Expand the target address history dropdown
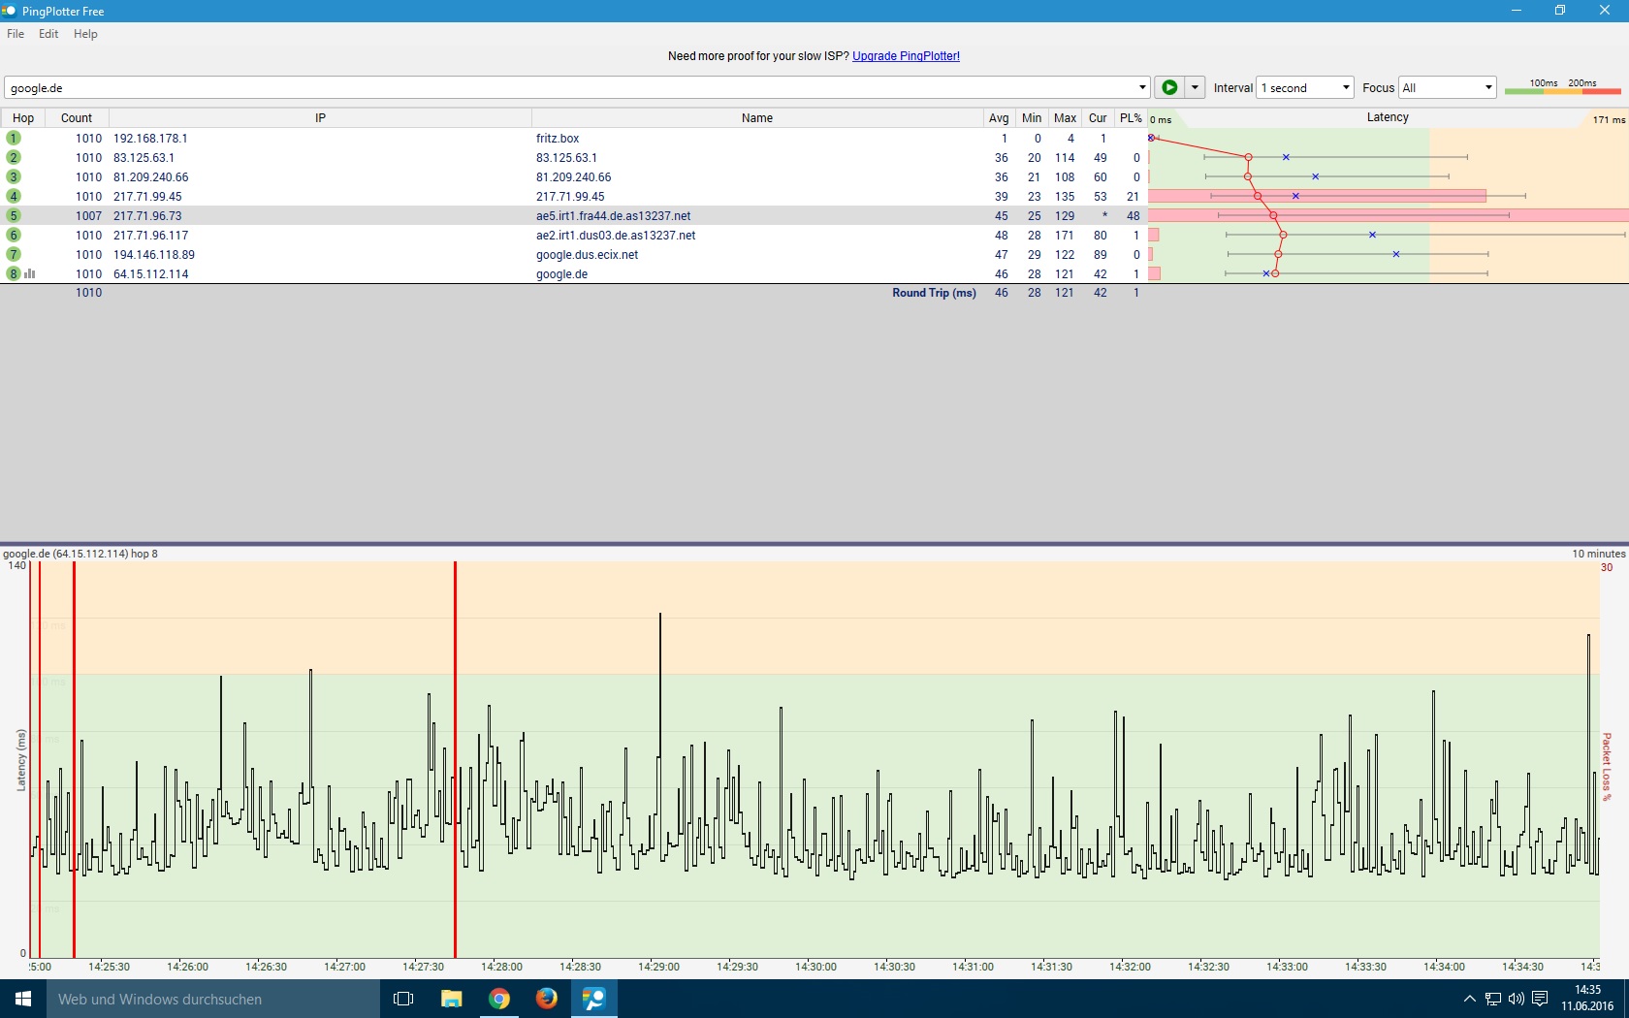1629x1018 pixels. pos(1142,87)
